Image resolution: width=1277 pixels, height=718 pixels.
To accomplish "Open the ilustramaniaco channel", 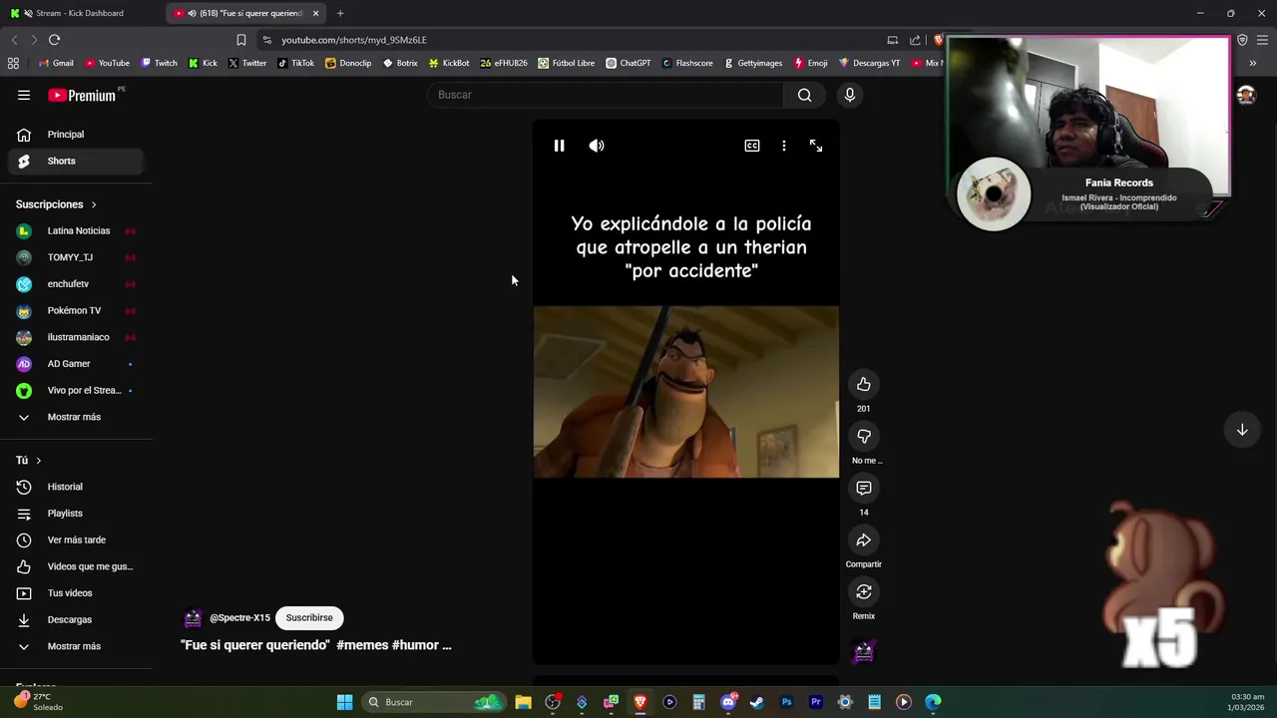I will point(76,337).
